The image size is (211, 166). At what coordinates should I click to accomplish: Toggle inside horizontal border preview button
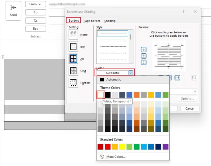(144, 56)
